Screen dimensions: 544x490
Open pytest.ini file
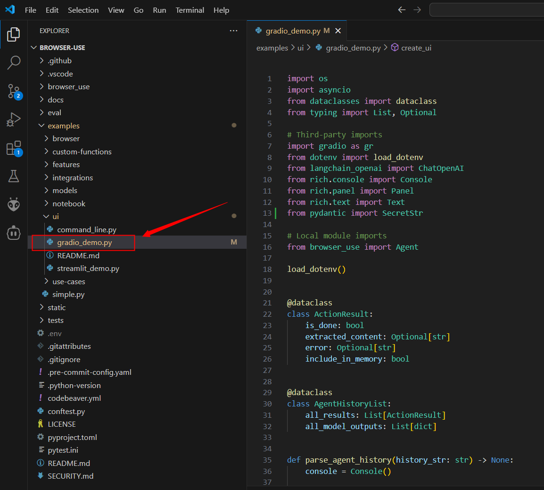tap(137, 450)
